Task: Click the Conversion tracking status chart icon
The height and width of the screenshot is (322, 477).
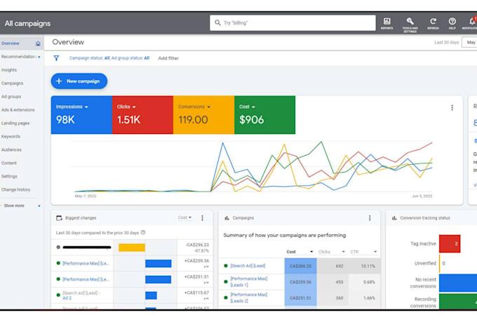Action: [x=394, y=218]
